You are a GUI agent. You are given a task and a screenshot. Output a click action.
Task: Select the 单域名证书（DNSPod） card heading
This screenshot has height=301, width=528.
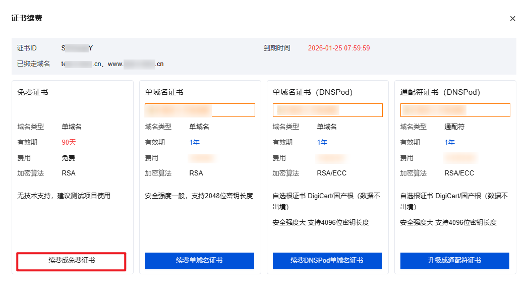(x=312, y=92)
